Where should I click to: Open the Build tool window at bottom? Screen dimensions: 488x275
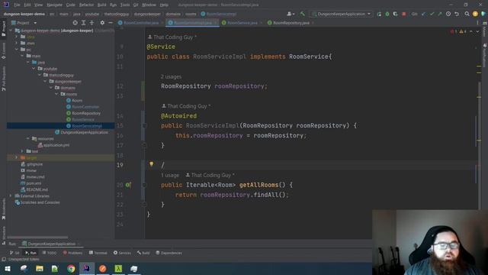[x=143, y=253]
